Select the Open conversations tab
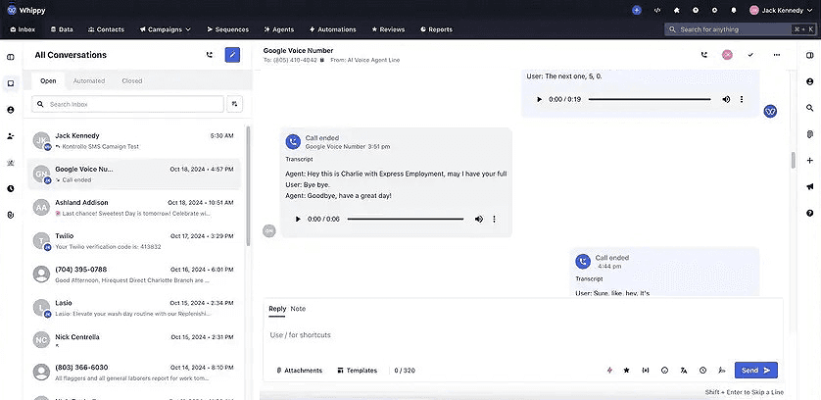The height and width of the screenshot is (400, 821). click(48, 80)
